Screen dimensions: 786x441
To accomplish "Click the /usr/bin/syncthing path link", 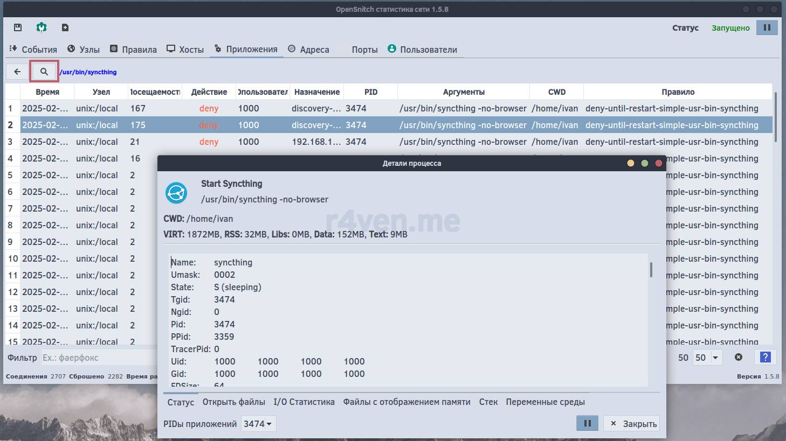I will click(x=88, y=72).
